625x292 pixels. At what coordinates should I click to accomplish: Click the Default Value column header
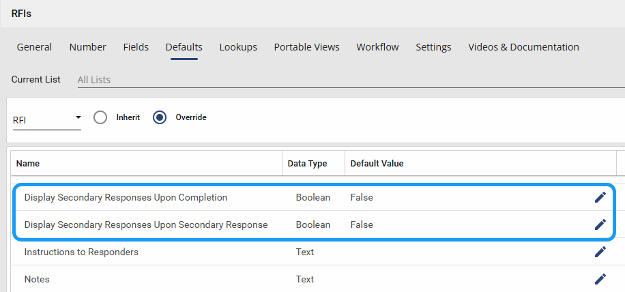377,164
